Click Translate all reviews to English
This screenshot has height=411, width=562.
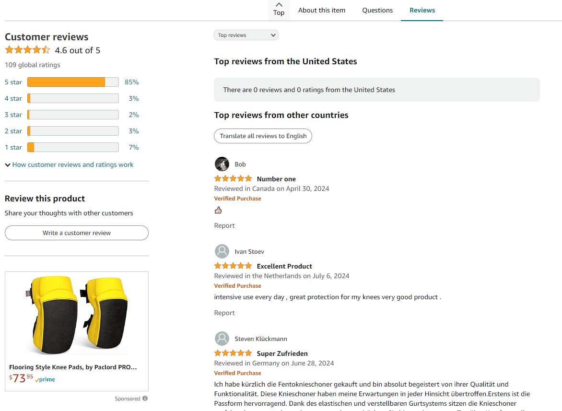263,136
